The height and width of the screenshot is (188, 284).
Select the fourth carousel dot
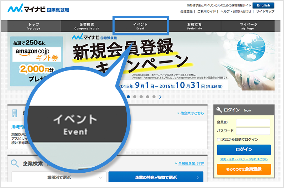pos(148,97)
